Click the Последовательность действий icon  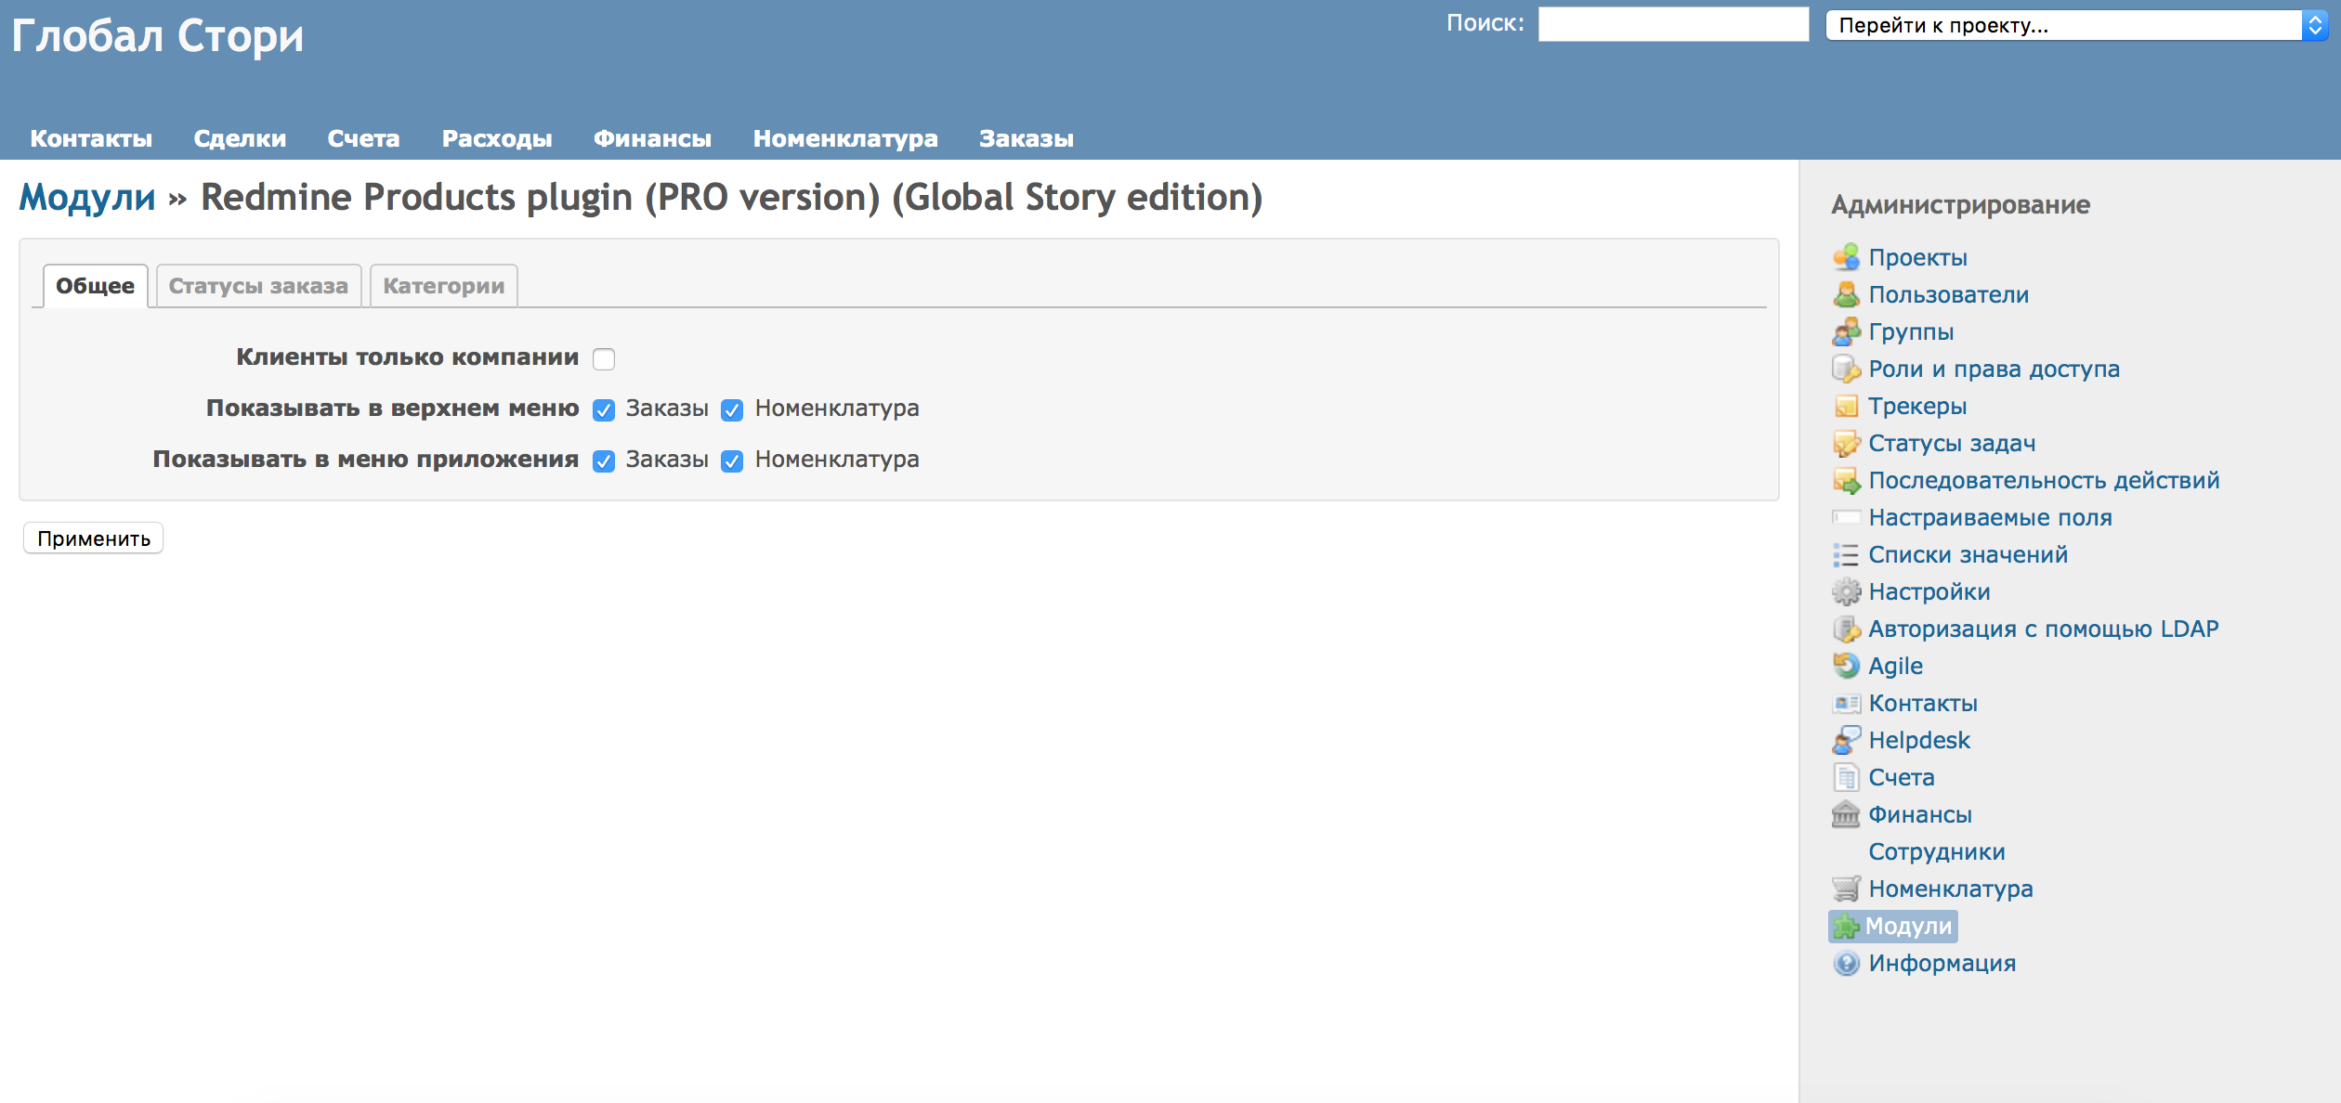tap(1846, 480)
